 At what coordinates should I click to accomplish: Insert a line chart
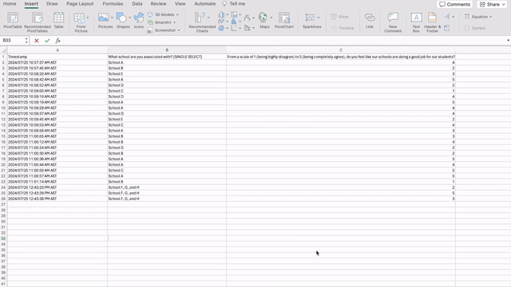point(221,22)
